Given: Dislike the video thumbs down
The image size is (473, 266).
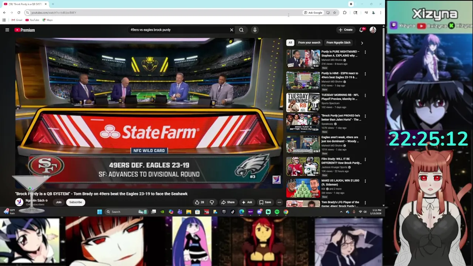Looking at the screenshot, I should tap(212, 202).
